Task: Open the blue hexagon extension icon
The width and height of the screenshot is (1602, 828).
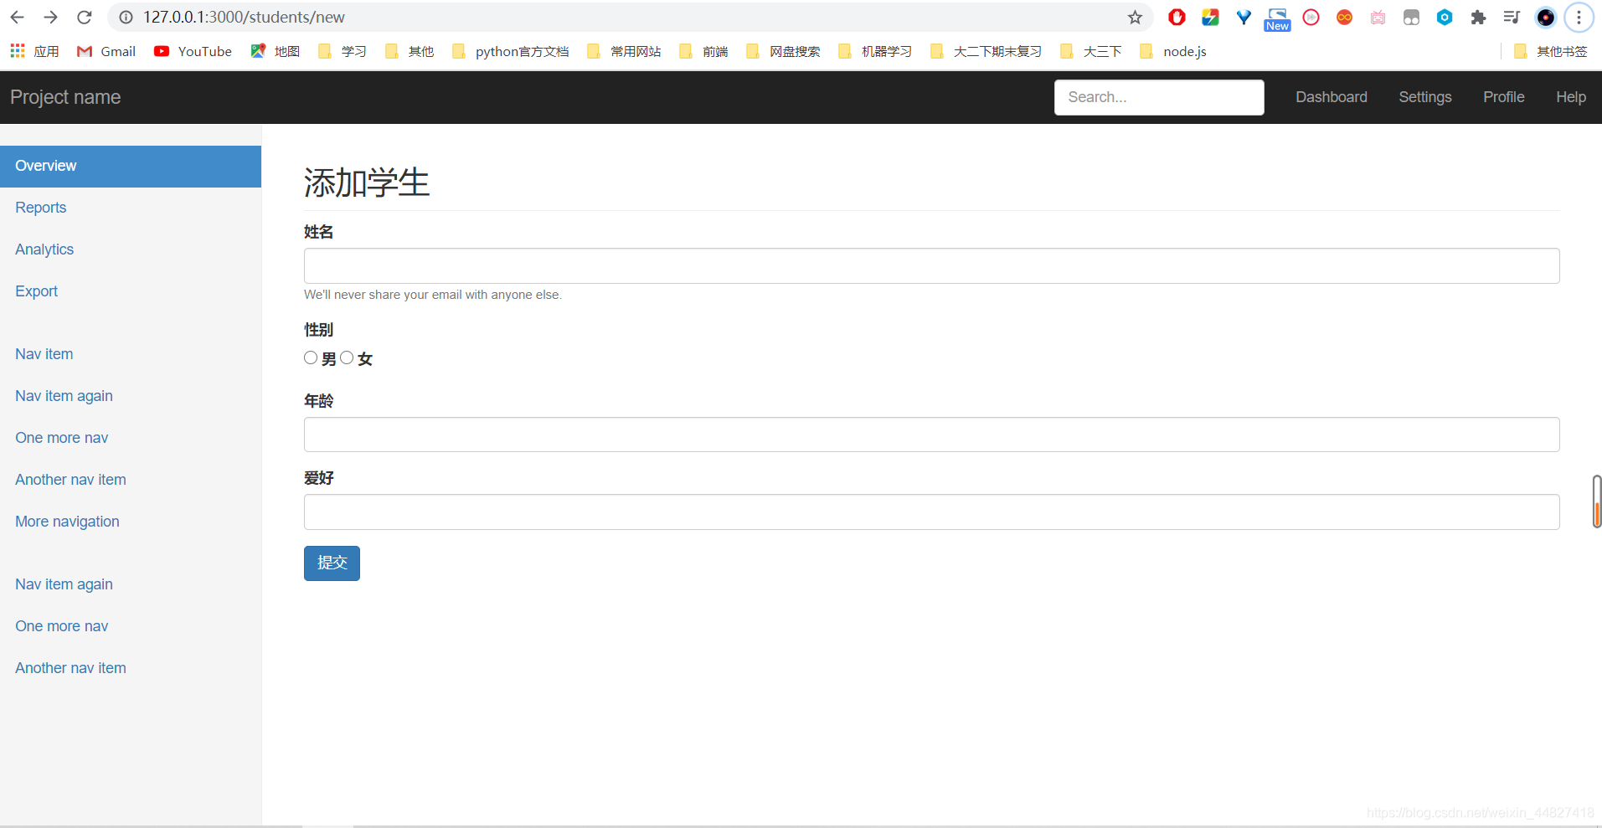Action: (x=1445, y=17)
